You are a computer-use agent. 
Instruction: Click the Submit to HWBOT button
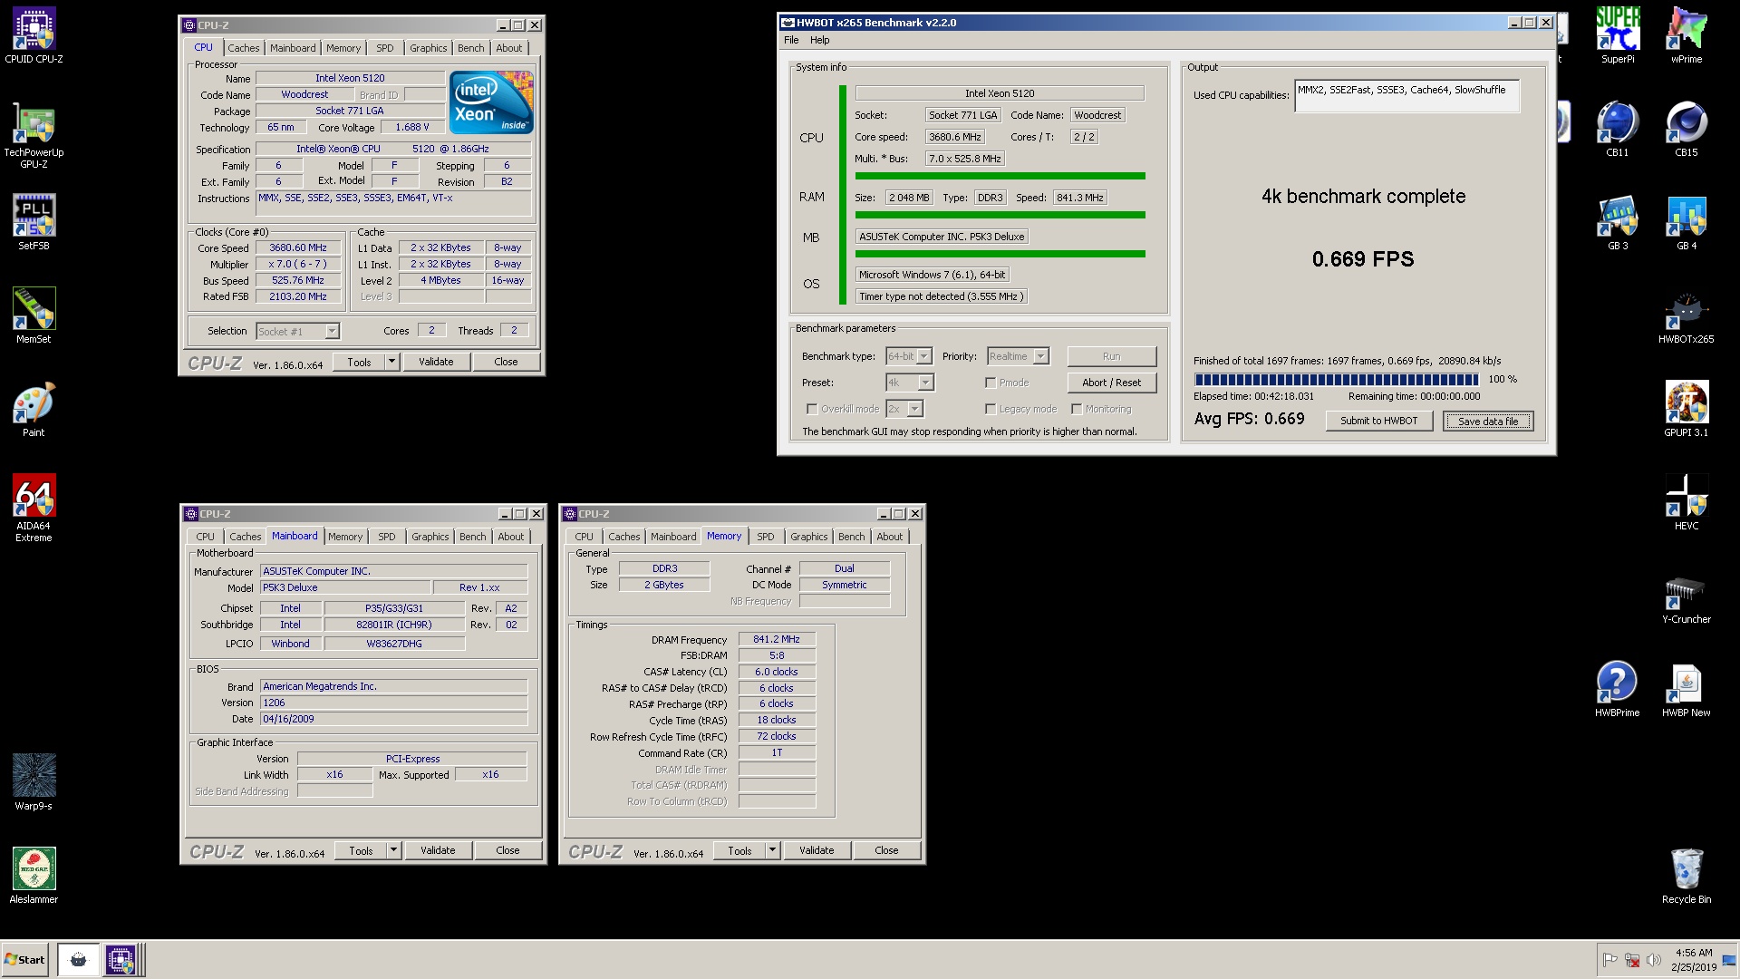click(x=1378, y=421)
